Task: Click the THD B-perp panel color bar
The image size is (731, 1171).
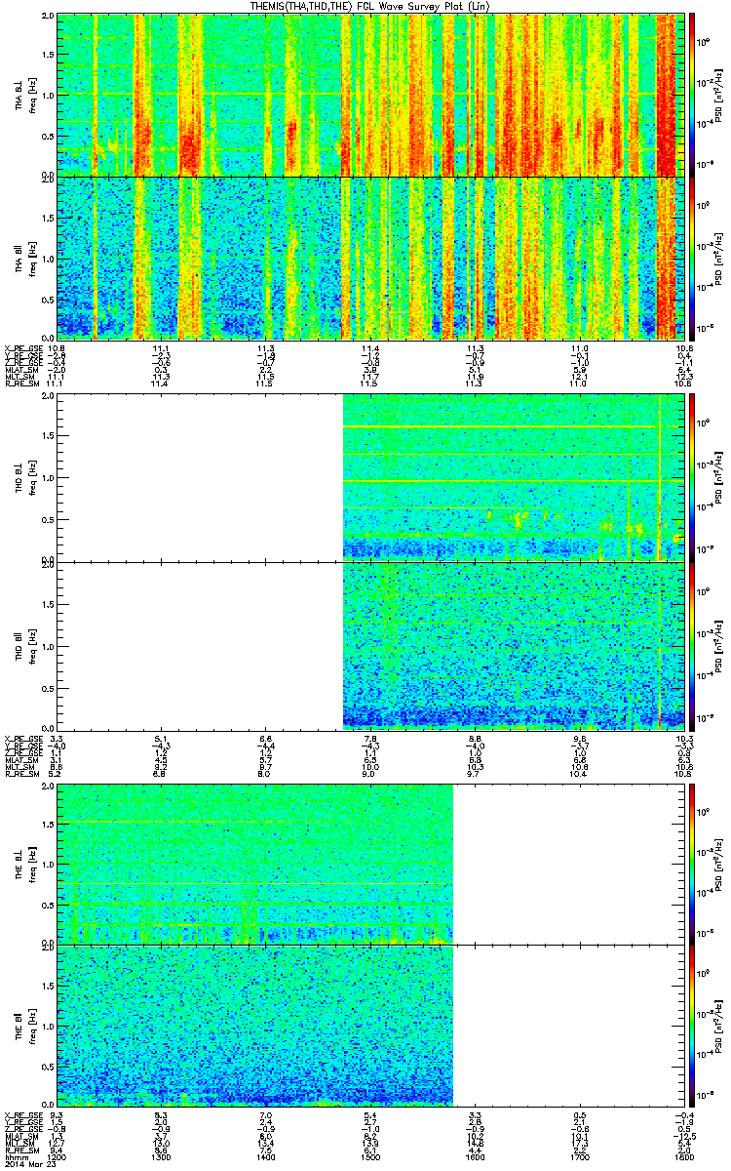Action: coord(693,478)
